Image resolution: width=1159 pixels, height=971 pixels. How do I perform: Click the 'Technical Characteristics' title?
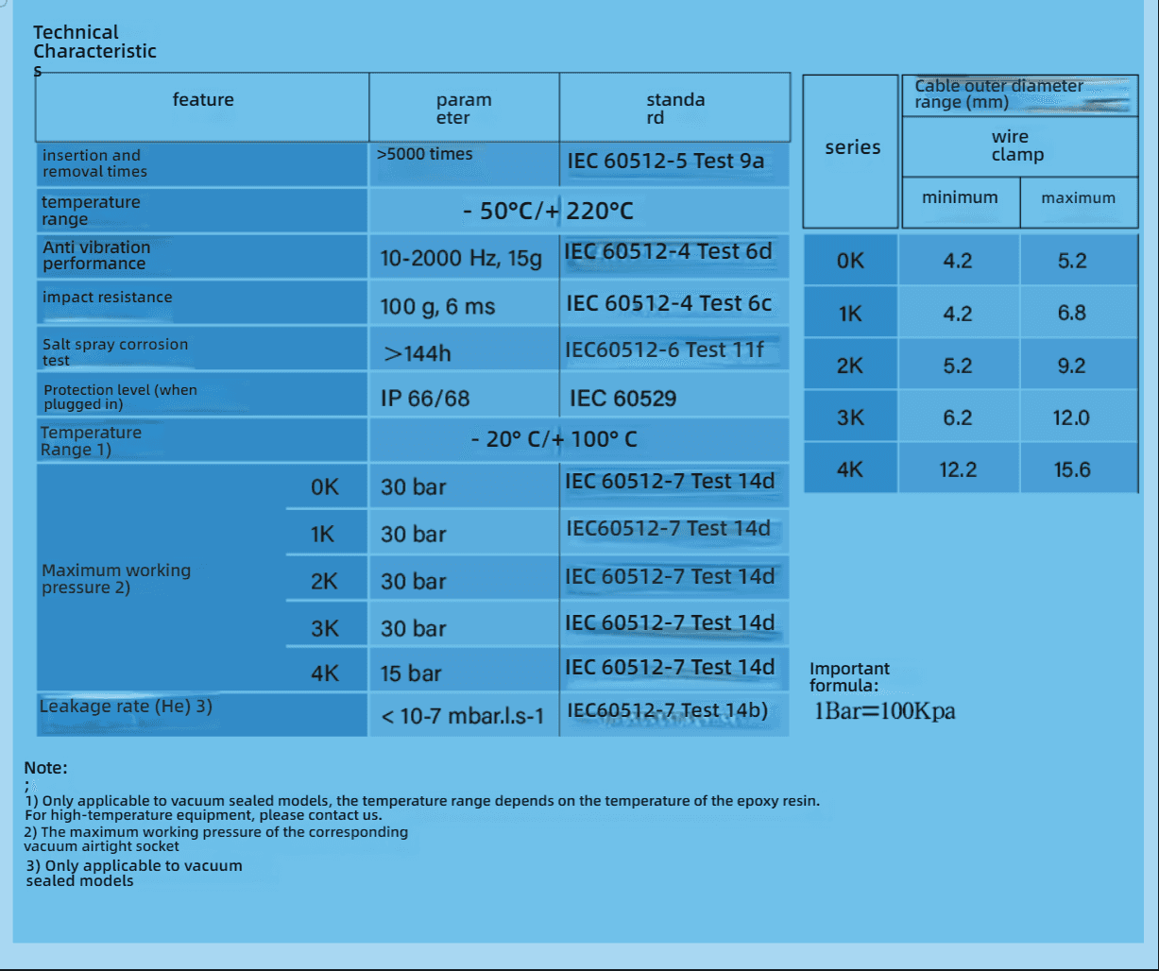click(x=94, y=43)
